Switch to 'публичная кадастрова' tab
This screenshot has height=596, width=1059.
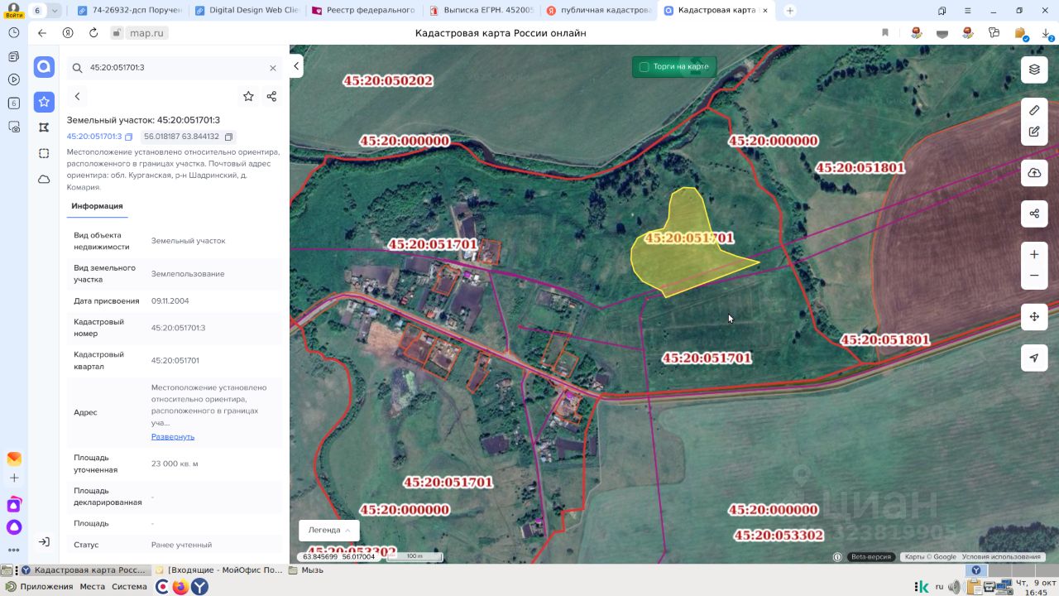600,11
